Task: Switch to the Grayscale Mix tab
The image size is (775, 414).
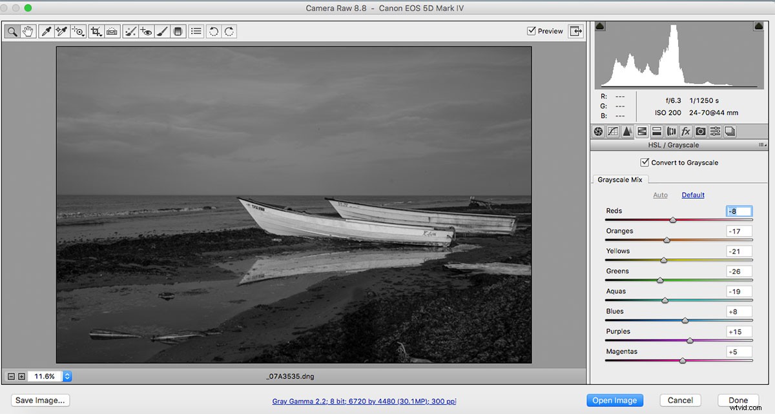Action: tap(619, 179)
